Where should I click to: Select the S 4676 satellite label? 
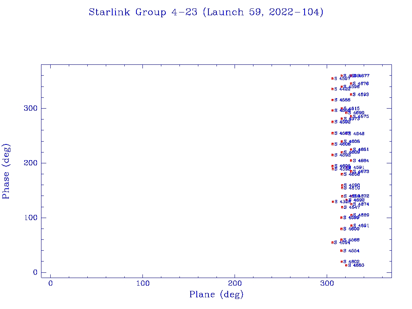pos(360,84)
